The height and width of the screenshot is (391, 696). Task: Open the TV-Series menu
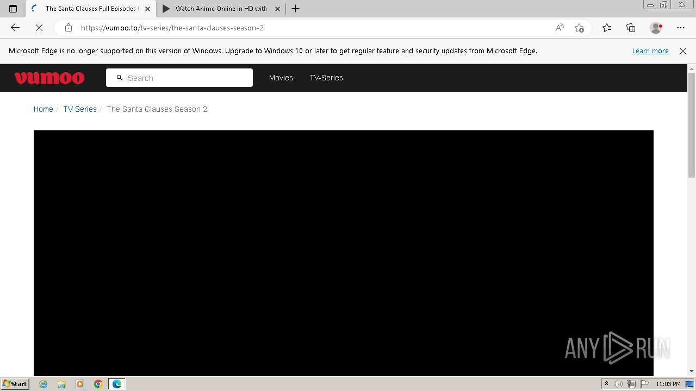tap(326, 78)
